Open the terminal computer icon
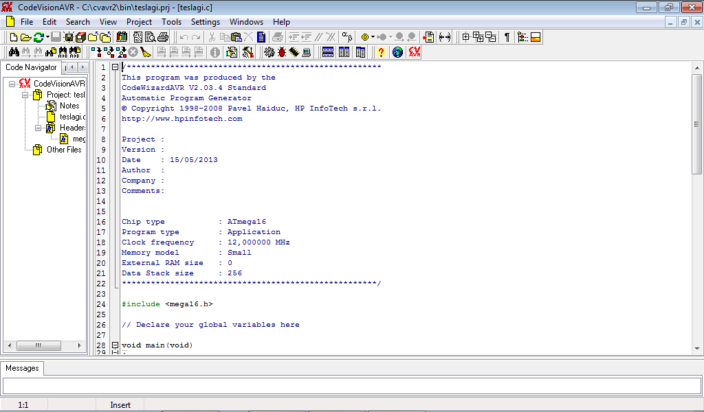 306,52
